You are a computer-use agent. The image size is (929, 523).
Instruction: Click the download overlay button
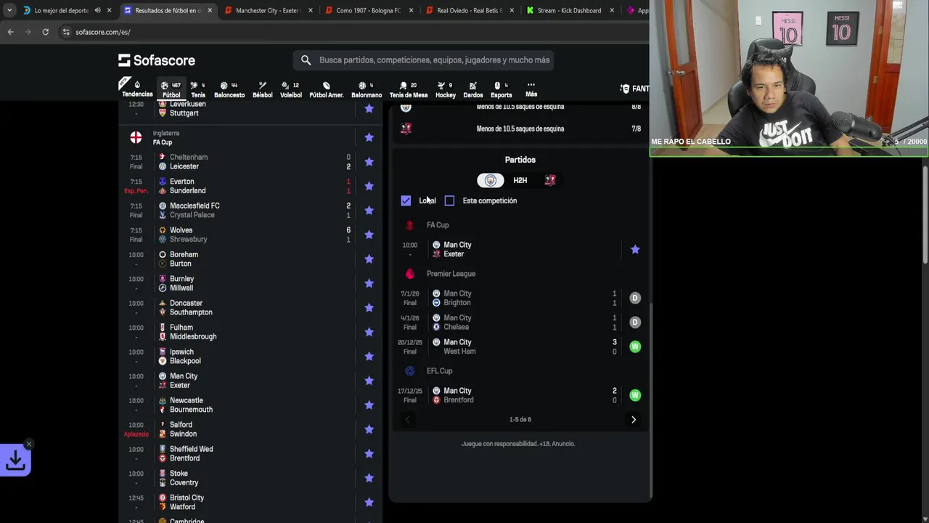click(x=15, y=460)
